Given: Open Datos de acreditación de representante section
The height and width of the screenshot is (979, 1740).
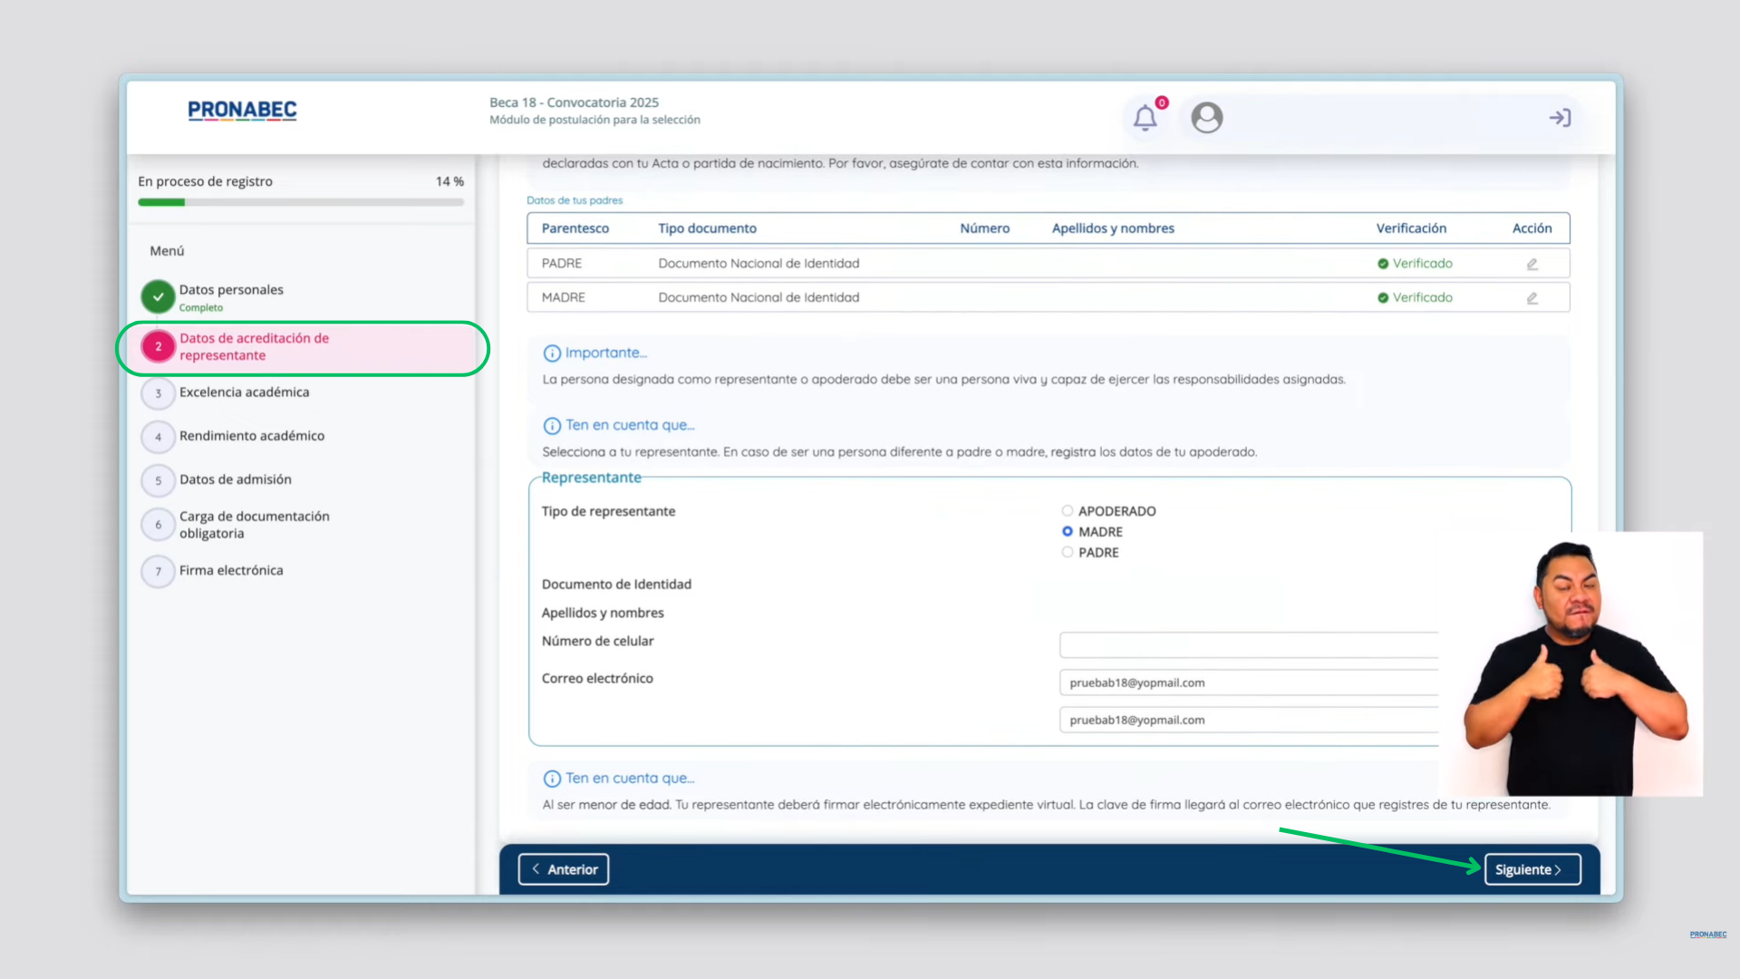Looking at the screenshot, I should point(254,347).
